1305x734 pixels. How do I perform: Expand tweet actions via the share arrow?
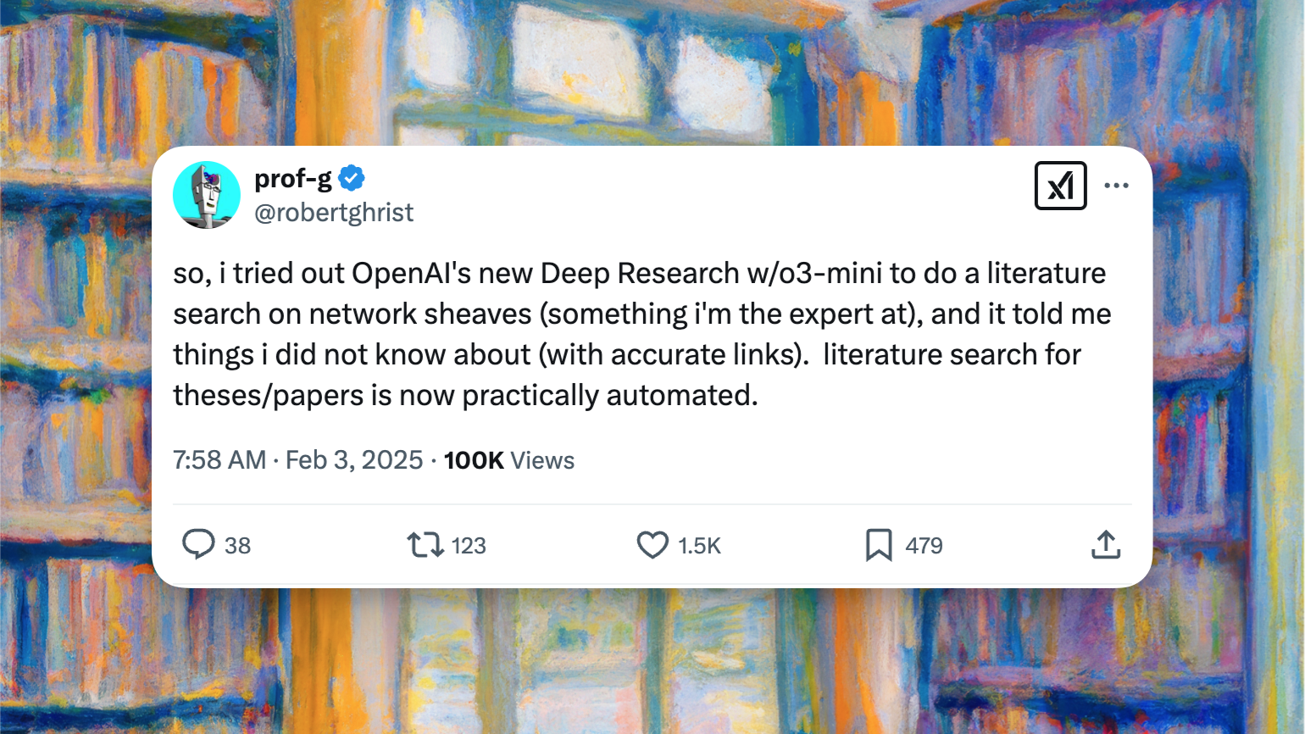tap(1105, 545)
